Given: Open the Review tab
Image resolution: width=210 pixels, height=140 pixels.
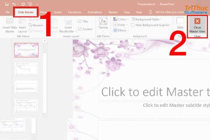Looking at the screenshot, I should (x=113, y=12).
